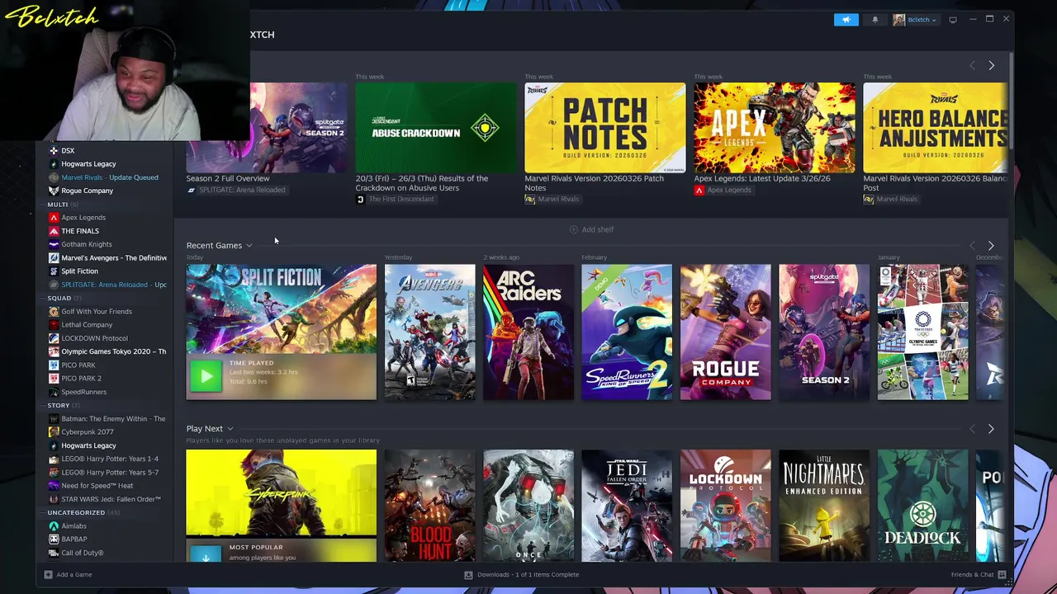Click the Call of Duty sidebar icon
Viewport: 1057px width, 594px height.
pos(54,553)
